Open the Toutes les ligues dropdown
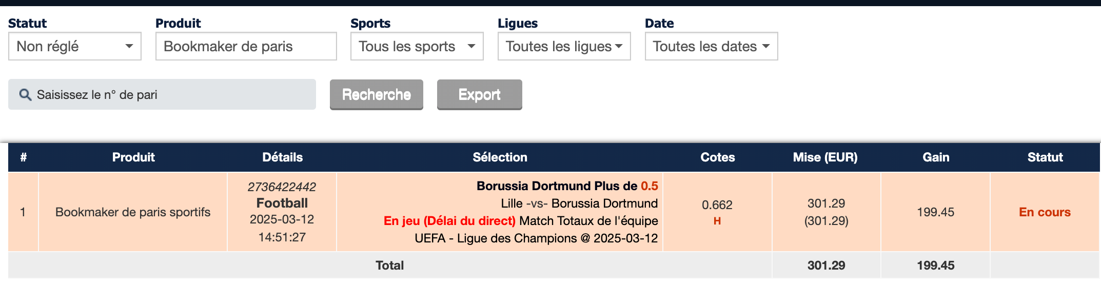Image resolution: width=1101 pixels, height=286 pixels. [x=564, y=46]
